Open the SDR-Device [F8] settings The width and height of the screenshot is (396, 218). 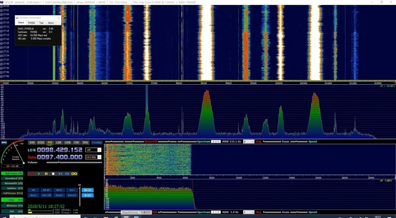coord(12,173)
